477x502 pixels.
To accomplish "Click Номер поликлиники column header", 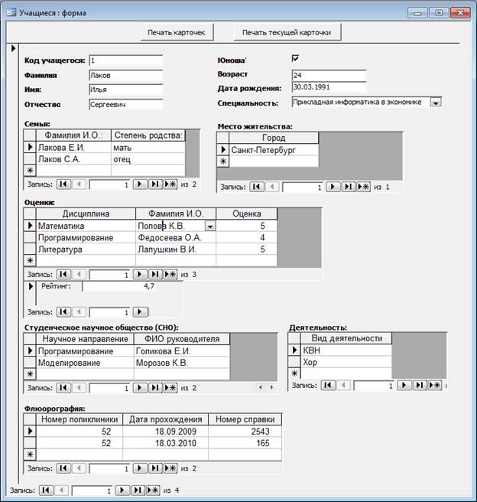I will (x=79, y=419).
